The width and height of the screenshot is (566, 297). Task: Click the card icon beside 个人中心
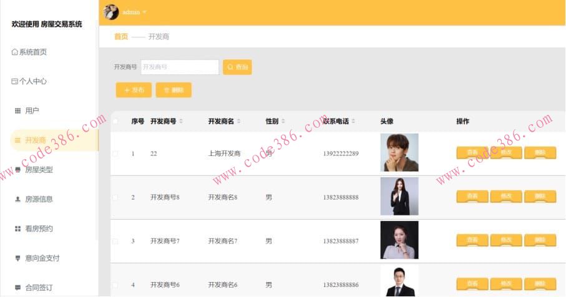click(x=14, y=81)
